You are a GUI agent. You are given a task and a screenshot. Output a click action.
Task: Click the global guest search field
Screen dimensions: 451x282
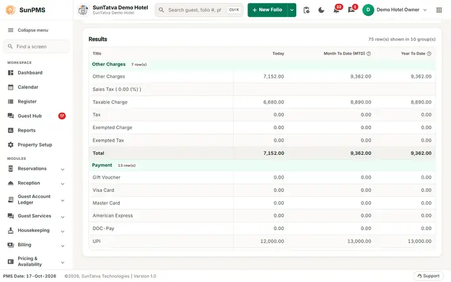pos(199,10)
